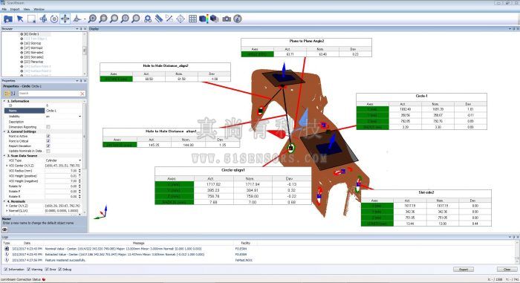Open the folder icon in the toolbar
Viewport: 520px width, 283px height.
[8, 19]
